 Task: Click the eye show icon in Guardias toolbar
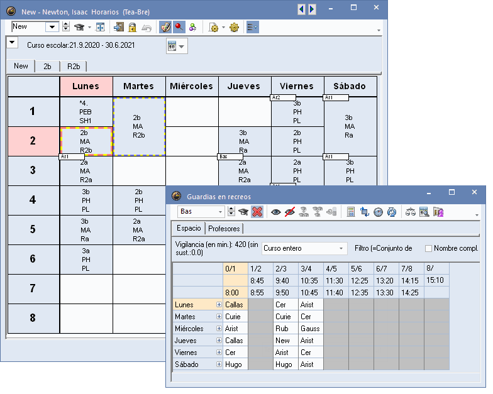click(x=275, y=212)
